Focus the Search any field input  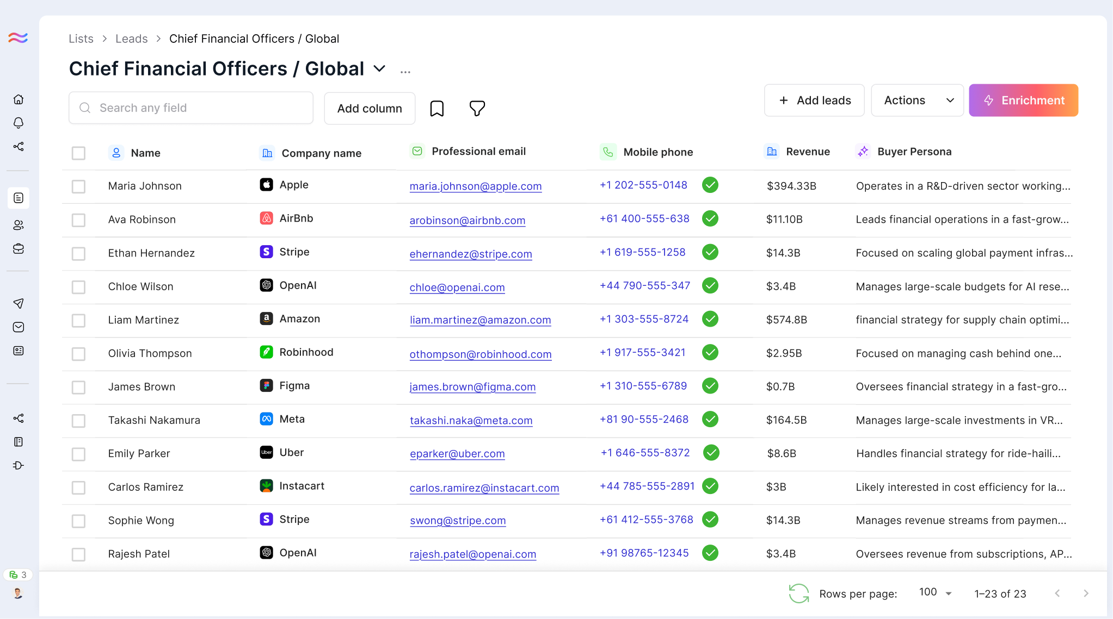pyautogui.click(x=191, y=108)
